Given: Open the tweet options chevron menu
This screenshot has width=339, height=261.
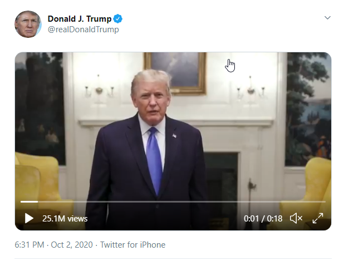Looking at the screenshot, I should click(327, 18).
